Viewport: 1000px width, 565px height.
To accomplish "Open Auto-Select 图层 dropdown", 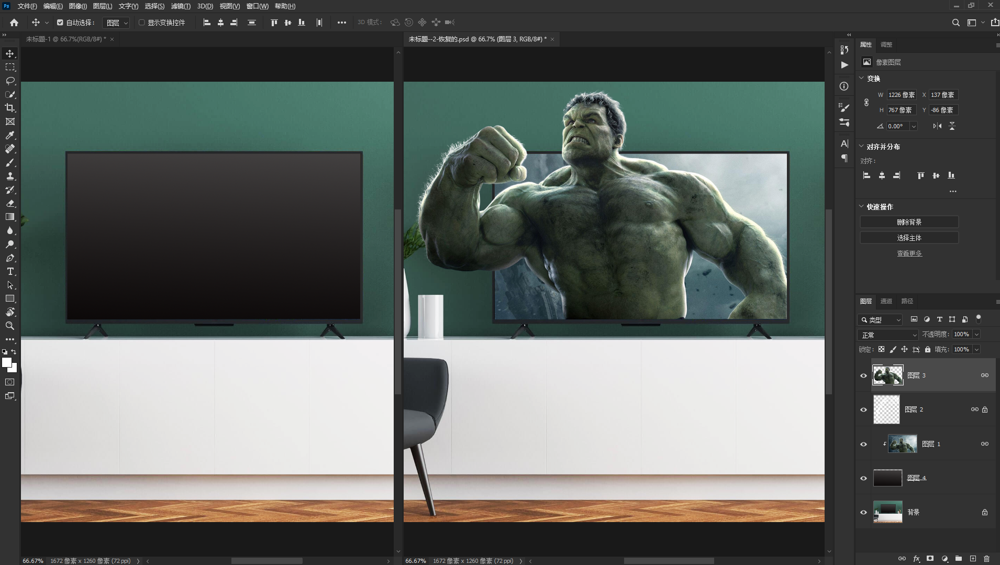I will [x=116, y=23].
